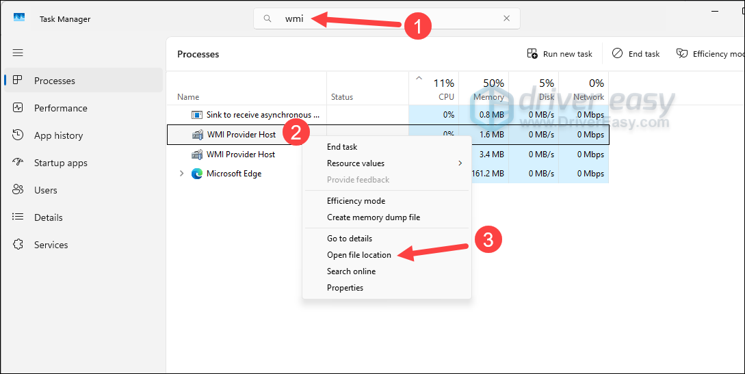Click the Resource values submenu arrow

[460, 163]
